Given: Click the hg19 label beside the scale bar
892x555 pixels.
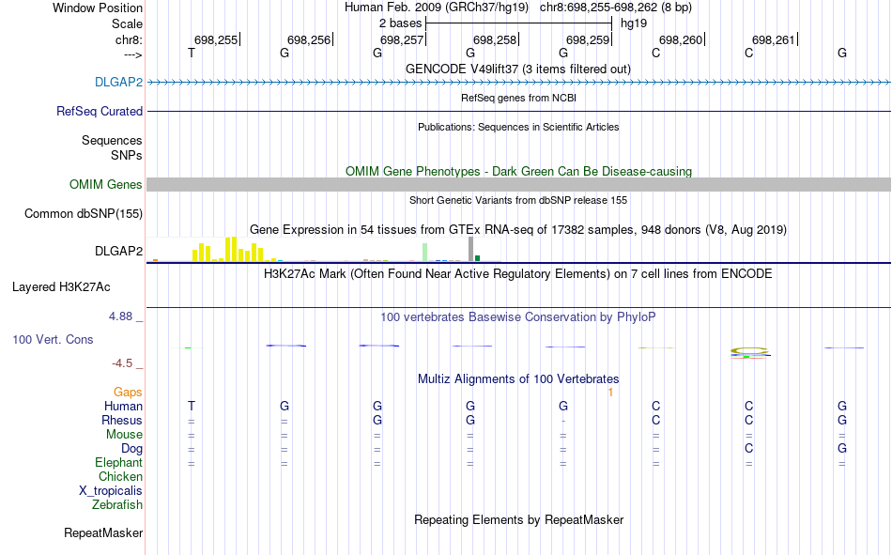Looking at the screenshot, I should tap(634, 23).
